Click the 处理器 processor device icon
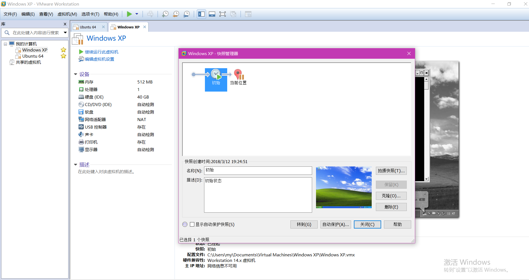This screenshot has height=280, width=529. pyautogui.click(x=81, y=90)
